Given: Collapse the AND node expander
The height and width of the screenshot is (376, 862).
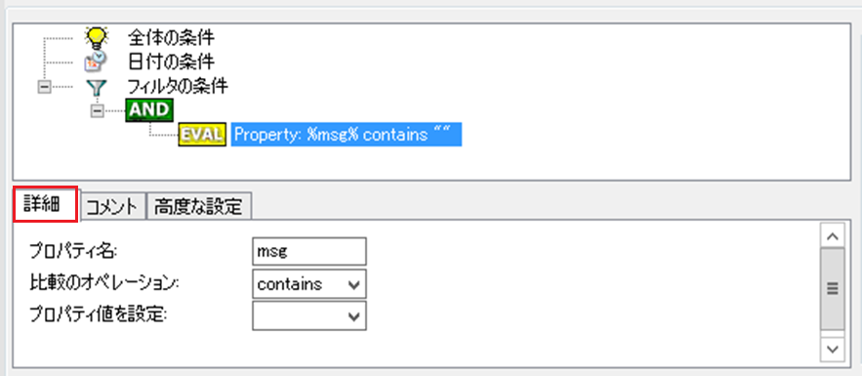Looking at the screenshot, I should 98,110.
